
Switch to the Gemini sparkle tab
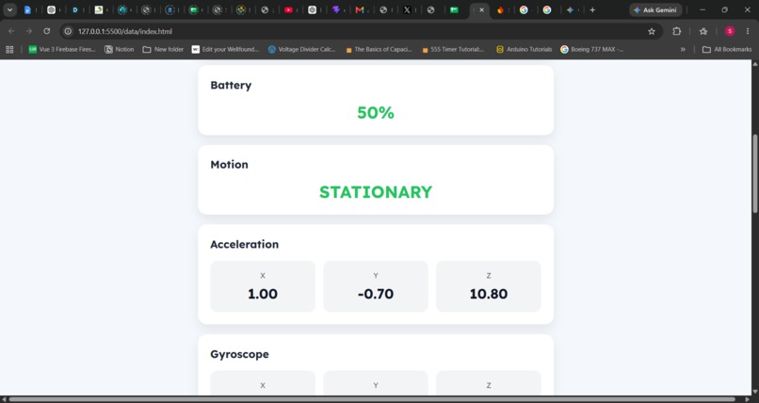click(571, 9)
